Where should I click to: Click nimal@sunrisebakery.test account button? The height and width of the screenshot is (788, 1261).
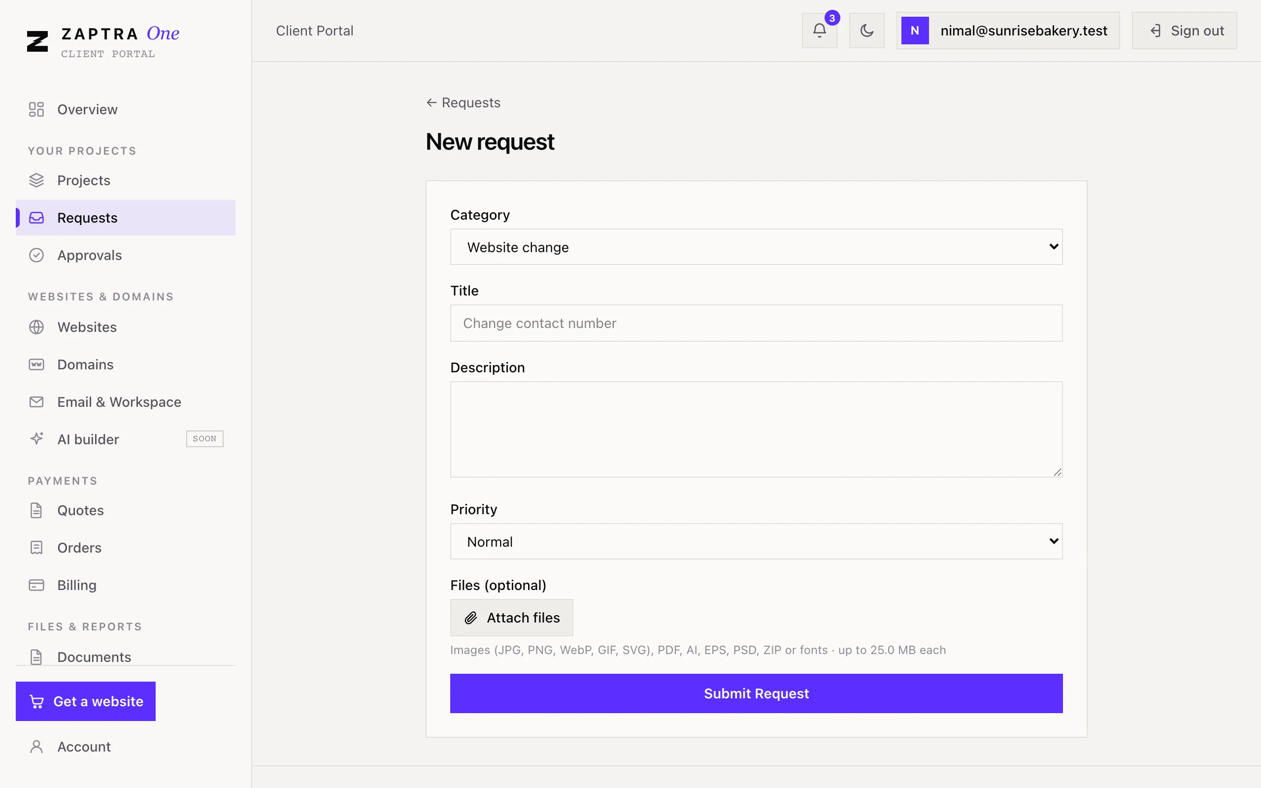(x=1008, y=31)
